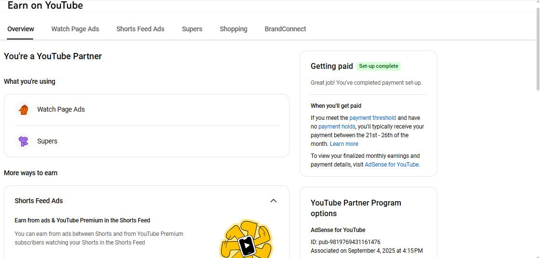540x258 pixels.
Task: Open the Watch Page Ads tab
Action: pyautogui.click(x=75, y=29)
